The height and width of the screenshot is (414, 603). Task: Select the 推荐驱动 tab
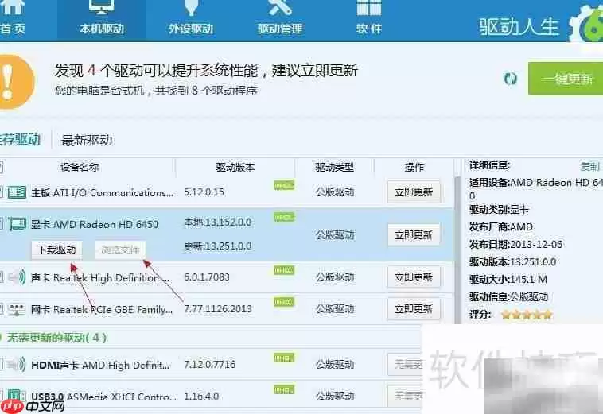tap(20, 139)
